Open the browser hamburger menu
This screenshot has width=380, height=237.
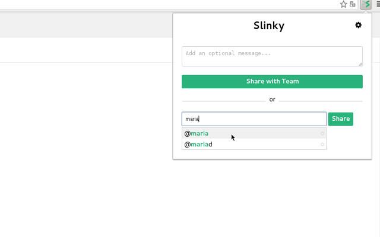pos(378,4)
